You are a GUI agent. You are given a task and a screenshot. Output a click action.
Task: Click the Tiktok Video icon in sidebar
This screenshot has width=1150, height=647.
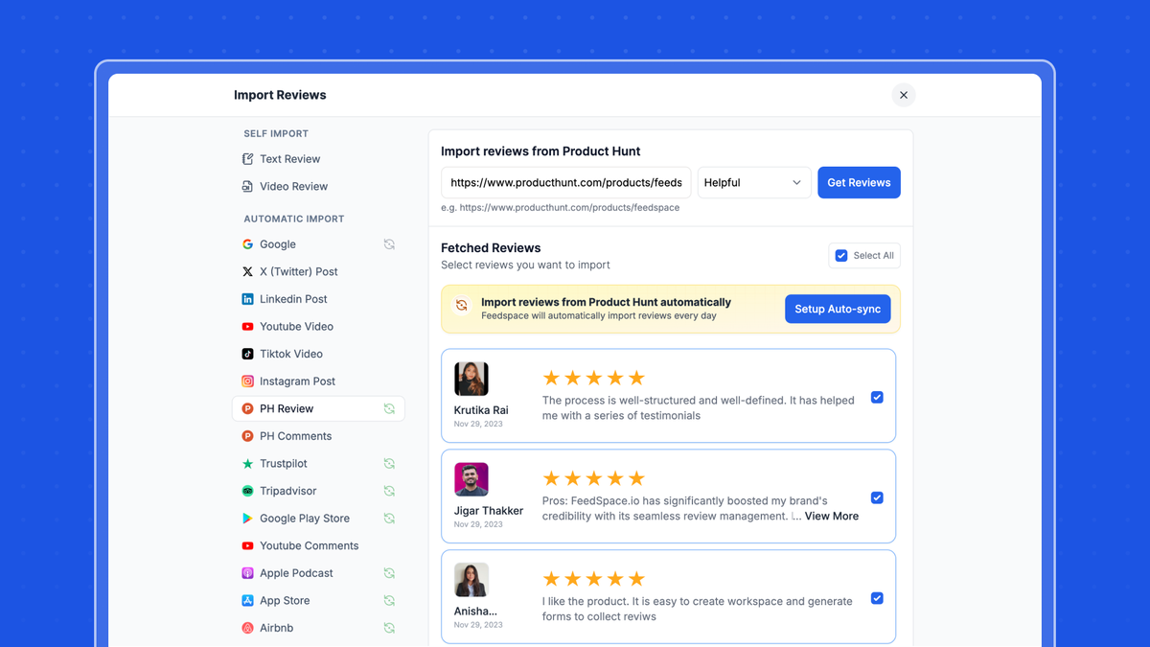coord(248,353)
